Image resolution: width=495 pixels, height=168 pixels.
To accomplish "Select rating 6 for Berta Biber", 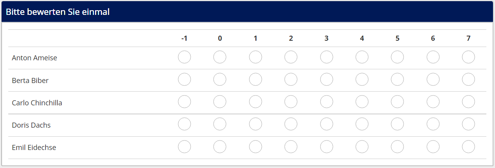I will (433, 79).
